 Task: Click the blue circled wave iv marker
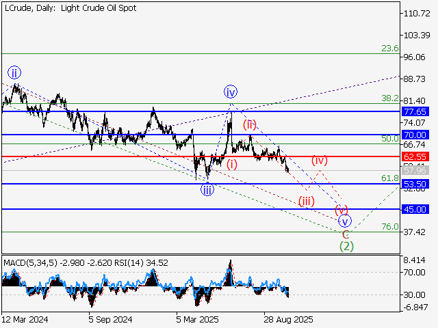coord(231,92)
